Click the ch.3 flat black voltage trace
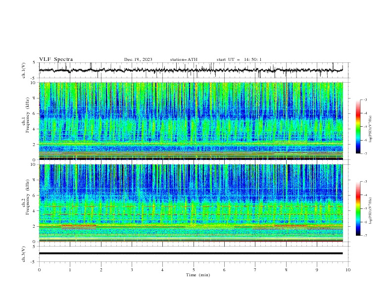 click(x=191, y=253)
